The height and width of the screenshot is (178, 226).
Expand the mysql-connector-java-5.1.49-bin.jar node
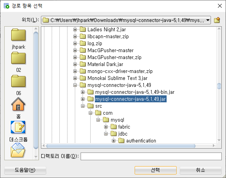(83, 92)
